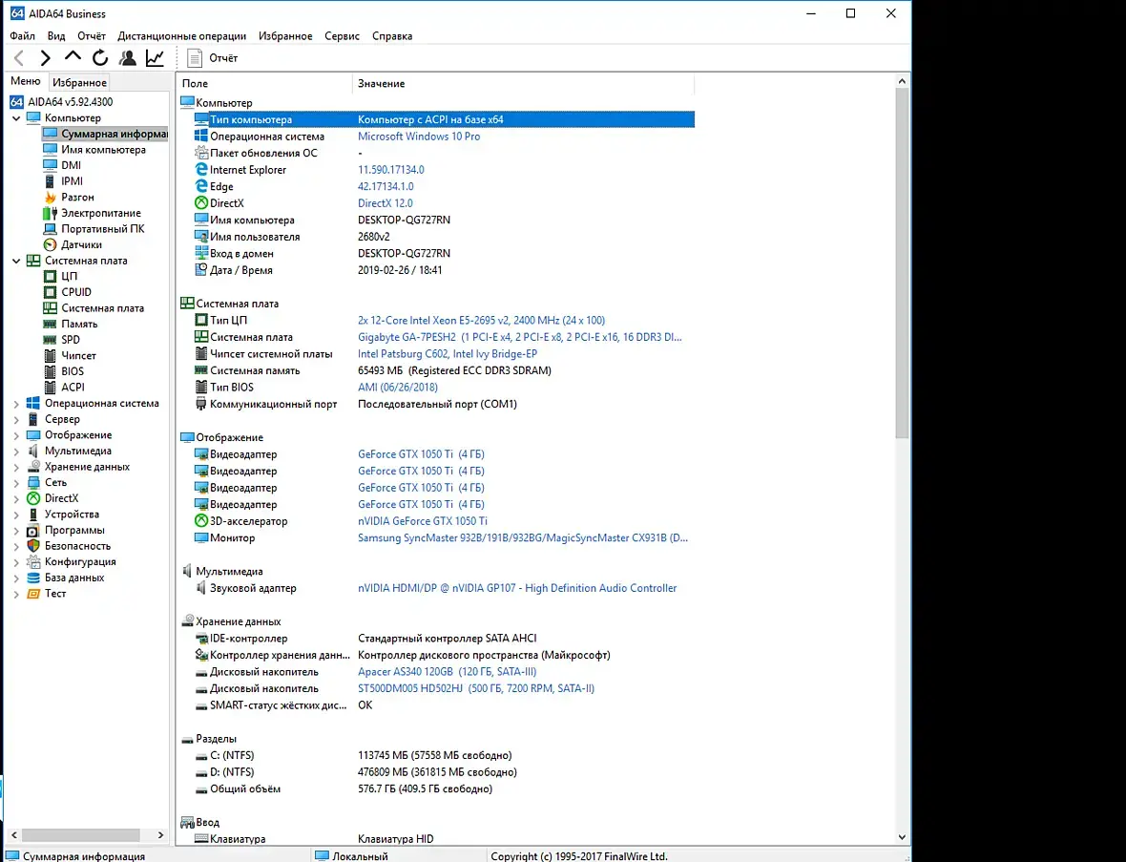Click the Отчёт report button in toolbar

(x=213, y=58)
